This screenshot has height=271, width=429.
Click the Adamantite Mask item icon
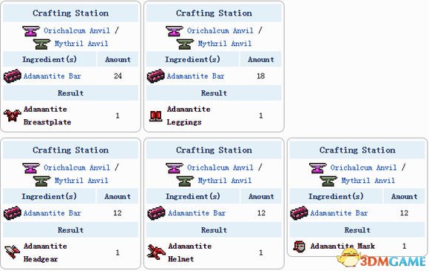click(299, 246)
